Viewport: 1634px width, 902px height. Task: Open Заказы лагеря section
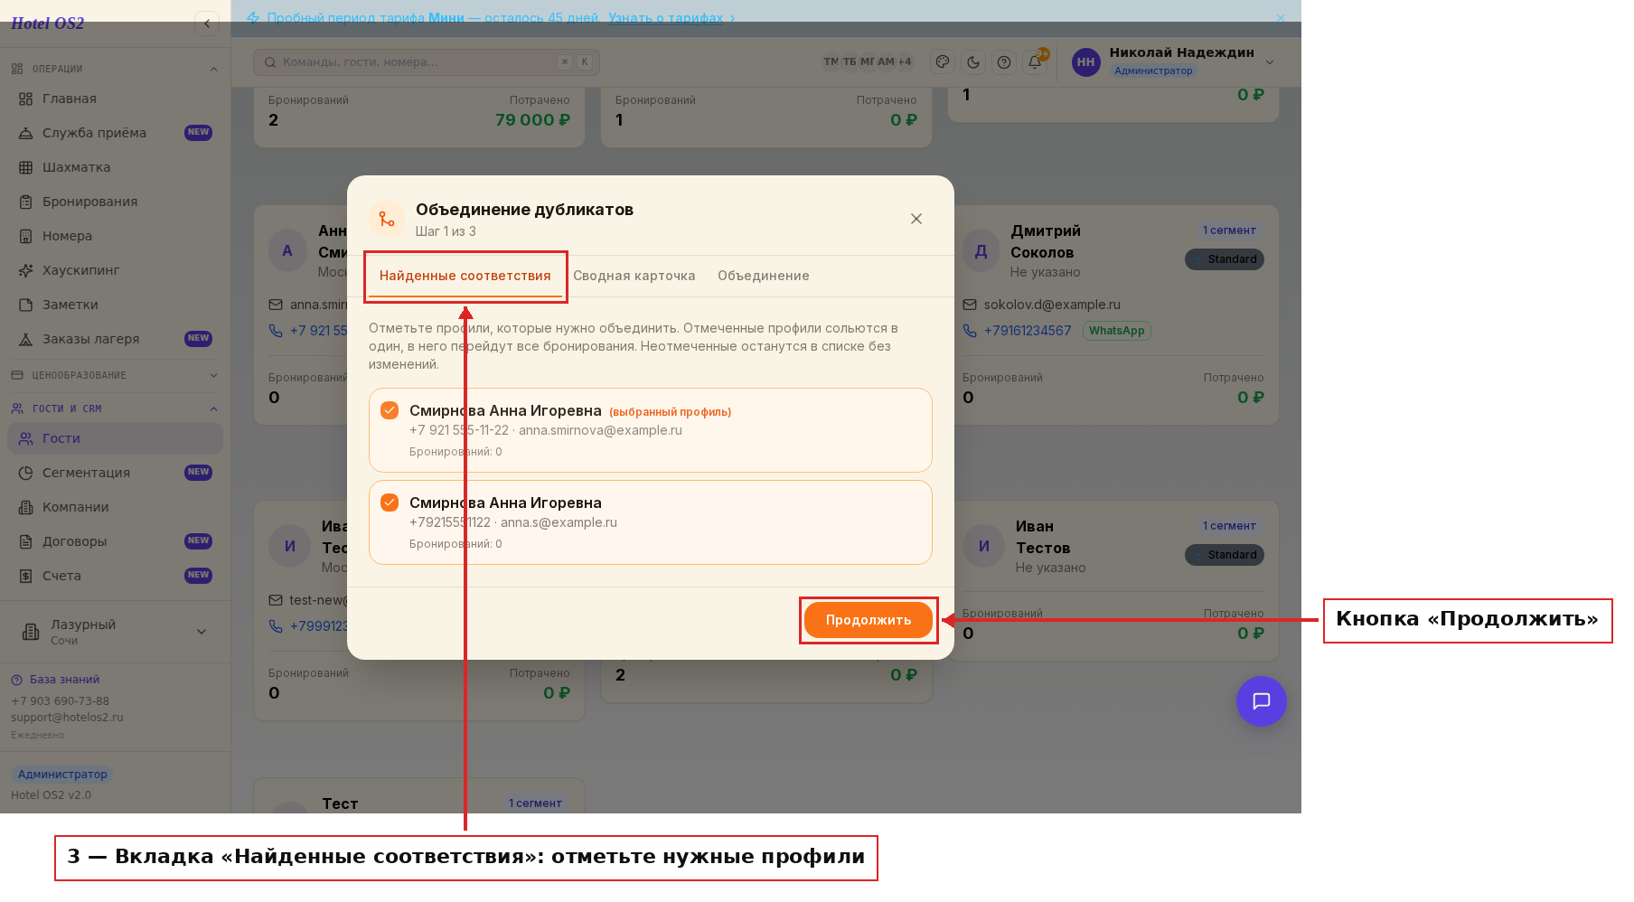pyautogui.click(x=115, y=339)
